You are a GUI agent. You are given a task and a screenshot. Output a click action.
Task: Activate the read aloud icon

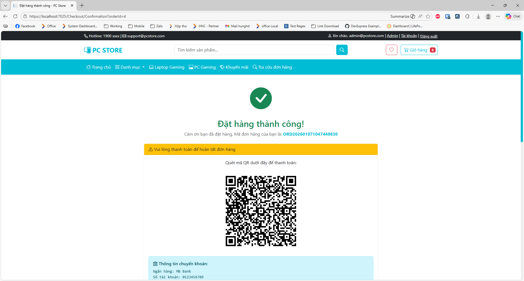click(420, 16)
